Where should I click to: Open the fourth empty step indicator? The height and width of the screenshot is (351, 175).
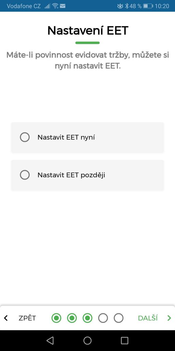pos(103,318)
